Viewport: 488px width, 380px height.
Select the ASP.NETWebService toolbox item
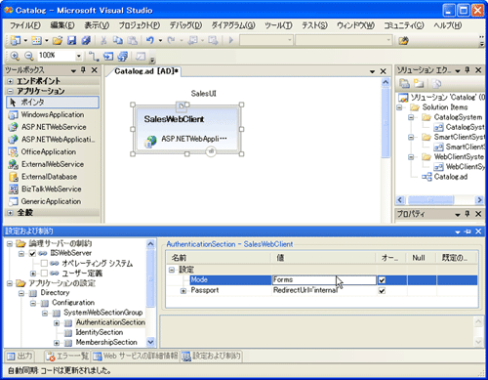(x=53, y=127)
